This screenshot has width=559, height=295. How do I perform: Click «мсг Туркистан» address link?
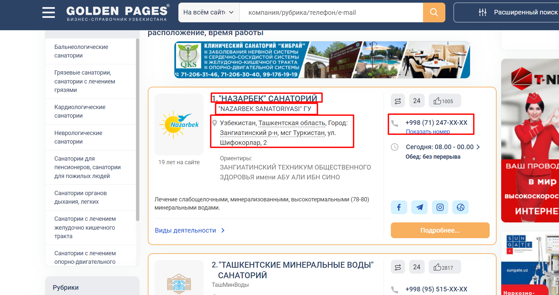tap(302, 133)
